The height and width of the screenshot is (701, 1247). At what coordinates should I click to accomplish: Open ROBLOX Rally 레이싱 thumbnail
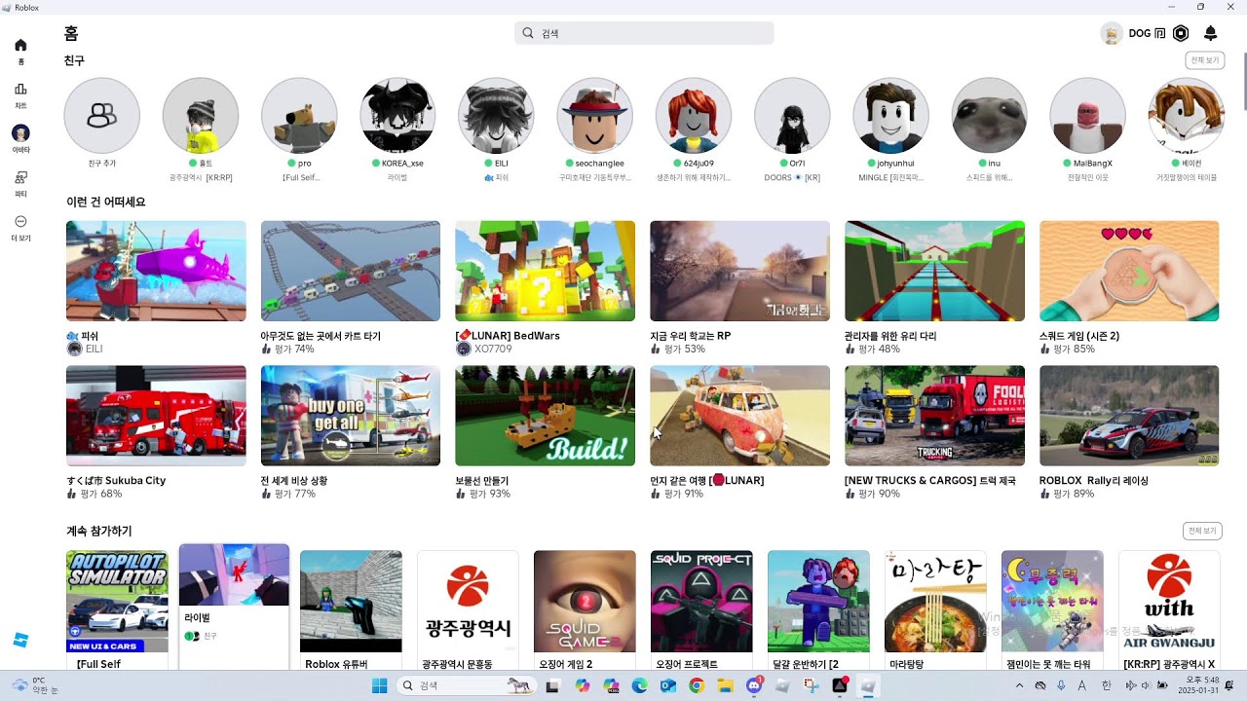click(x=1129, y=416)
